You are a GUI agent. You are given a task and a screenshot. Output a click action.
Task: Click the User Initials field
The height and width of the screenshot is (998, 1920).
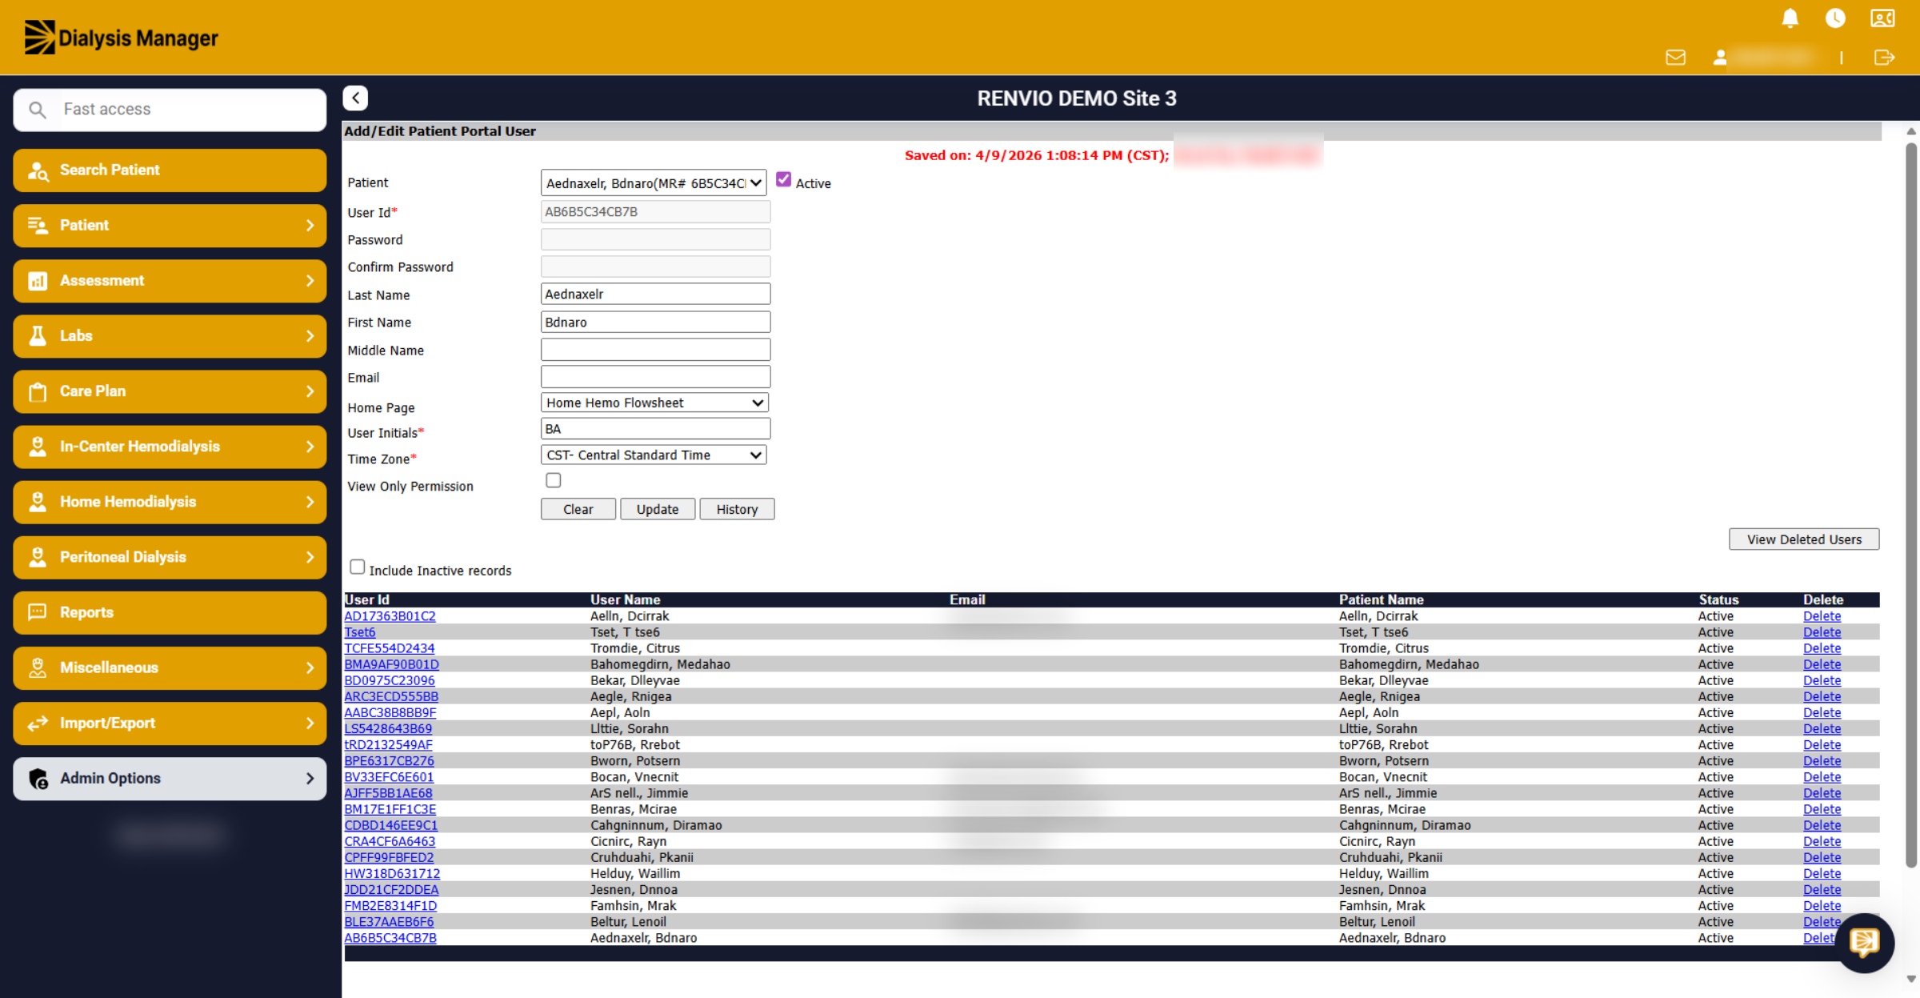[x=655, y=429]
